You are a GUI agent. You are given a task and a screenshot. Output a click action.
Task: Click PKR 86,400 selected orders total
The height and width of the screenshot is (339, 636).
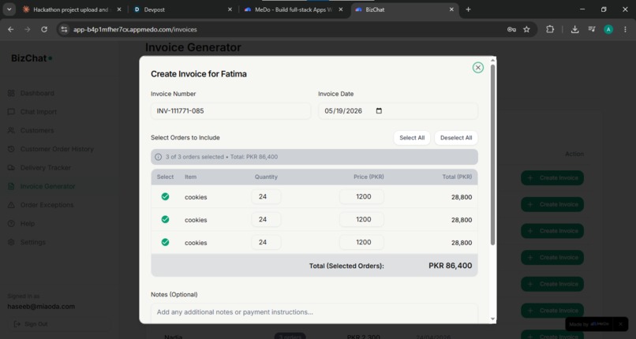coord(451,266)
